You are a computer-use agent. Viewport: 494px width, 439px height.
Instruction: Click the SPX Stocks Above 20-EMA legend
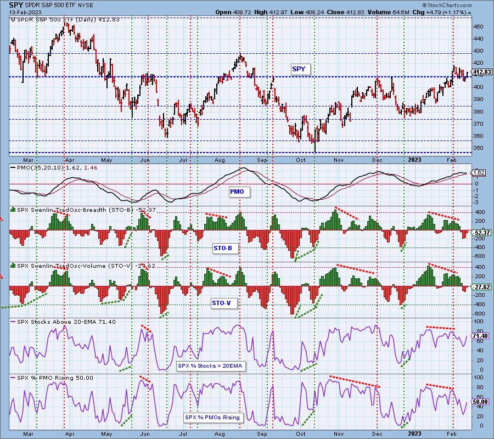coord(66,322)
